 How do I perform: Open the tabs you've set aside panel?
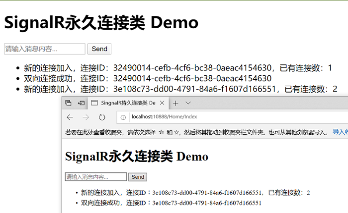[x=68, y=103]
